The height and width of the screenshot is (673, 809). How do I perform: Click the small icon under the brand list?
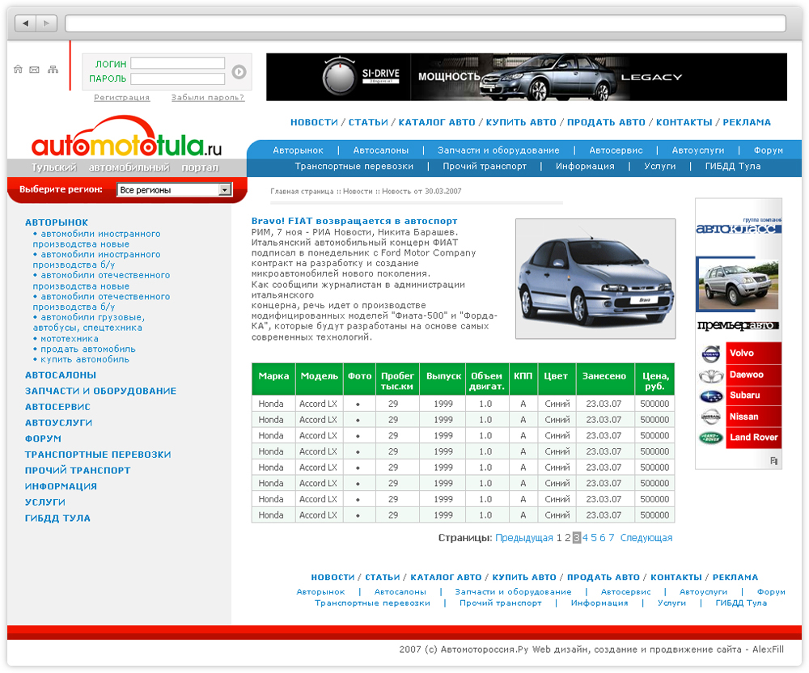tap(773, 460)
